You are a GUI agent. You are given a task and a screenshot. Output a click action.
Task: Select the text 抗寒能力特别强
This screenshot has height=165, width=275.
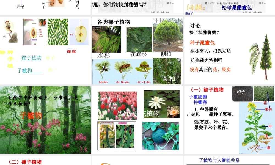tap(207, 60)
